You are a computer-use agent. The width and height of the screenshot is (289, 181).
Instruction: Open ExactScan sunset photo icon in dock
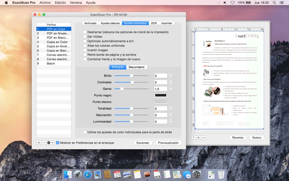(x=147, y=174)
